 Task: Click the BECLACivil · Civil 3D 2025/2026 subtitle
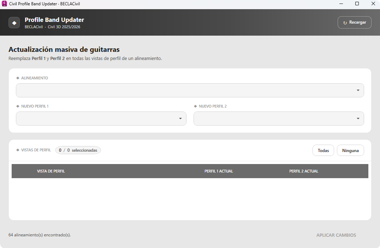pos(52,27)
